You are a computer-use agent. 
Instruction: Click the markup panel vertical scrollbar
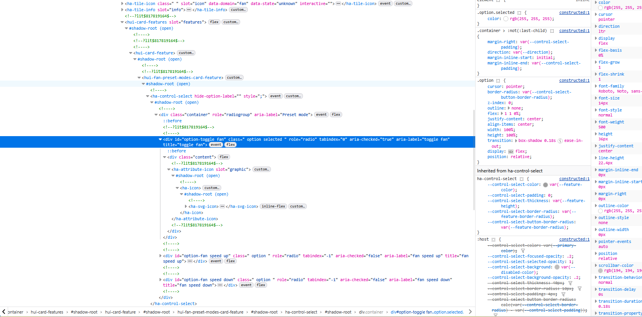(474, 160)
